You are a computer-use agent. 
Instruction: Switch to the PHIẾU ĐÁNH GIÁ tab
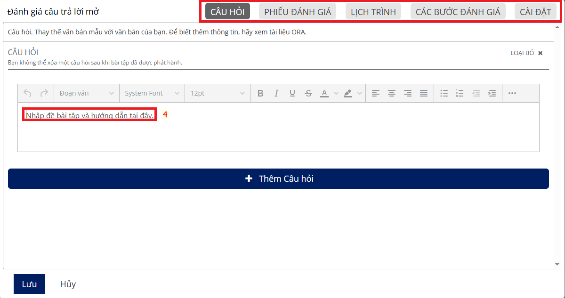click(x=297, y=12)
